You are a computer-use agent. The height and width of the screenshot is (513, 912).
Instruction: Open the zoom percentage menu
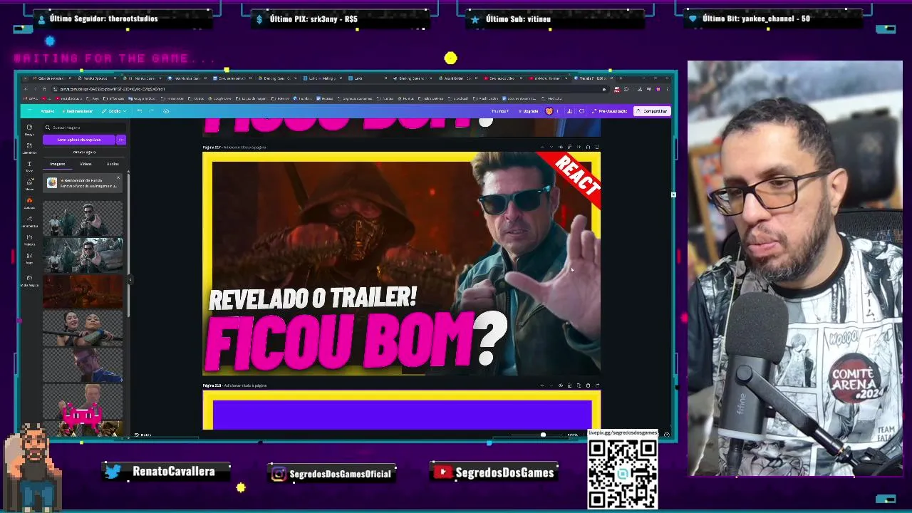pos(572,435)
